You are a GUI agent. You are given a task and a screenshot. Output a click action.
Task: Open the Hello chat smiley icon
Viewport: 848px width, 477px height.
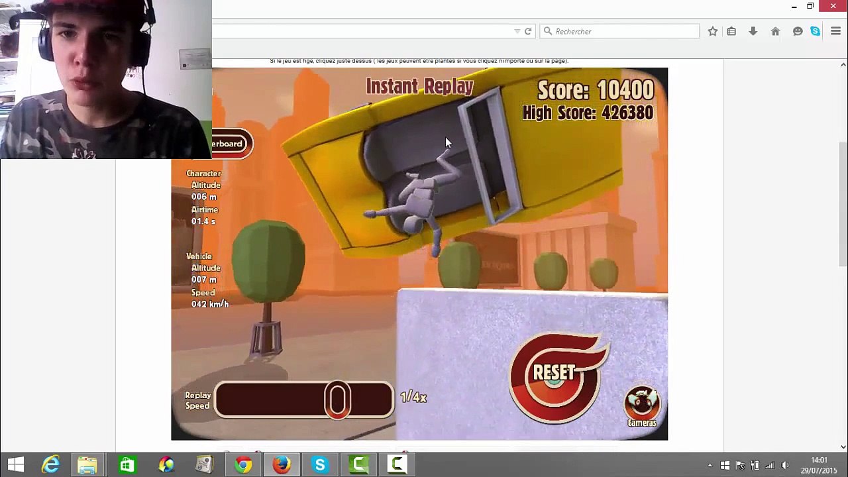(x=798, y=31)
